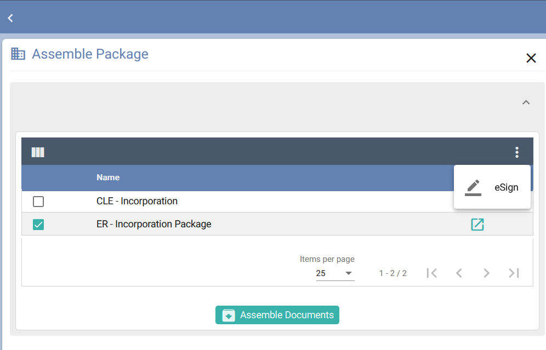Open the column chooser icon
The height and width of the screenshot is (350, 546).
point(38,152)
